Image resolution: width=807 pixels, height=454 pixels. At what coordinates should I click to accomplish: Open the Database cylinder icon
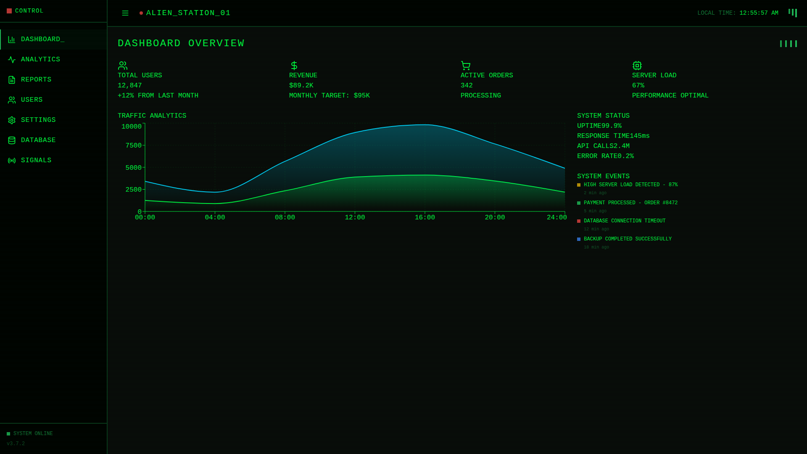tap(11, 140)
